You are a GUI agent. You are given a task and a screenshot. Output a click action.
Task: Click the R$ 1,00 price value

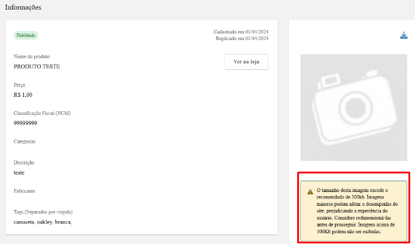(23, 95)
